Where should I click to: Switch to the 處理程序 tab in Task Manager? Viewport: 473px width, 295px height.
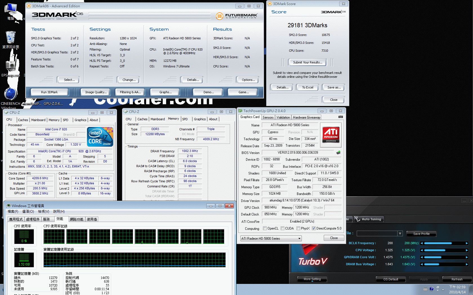click(33, 219)
